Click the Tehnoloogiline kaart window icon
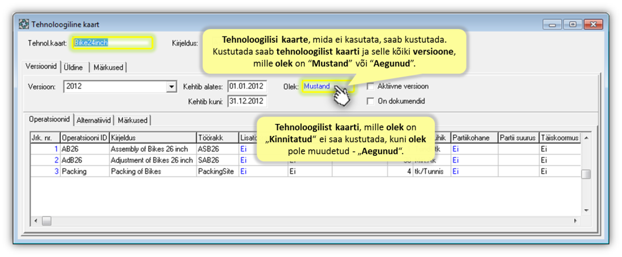Image resolution: width=622 pixels, height=257 pixels. pos(24,24)
